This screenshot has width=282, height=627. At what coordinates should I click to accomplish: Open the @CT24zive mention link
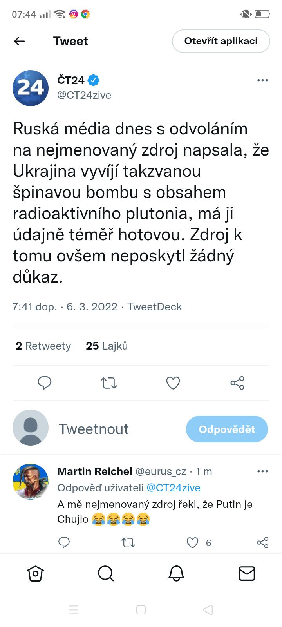[173, 488]
